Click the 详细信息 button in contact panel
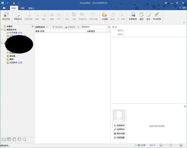This screenshot has width=187, height=148. pyautogui.click(x=119, y=138)
